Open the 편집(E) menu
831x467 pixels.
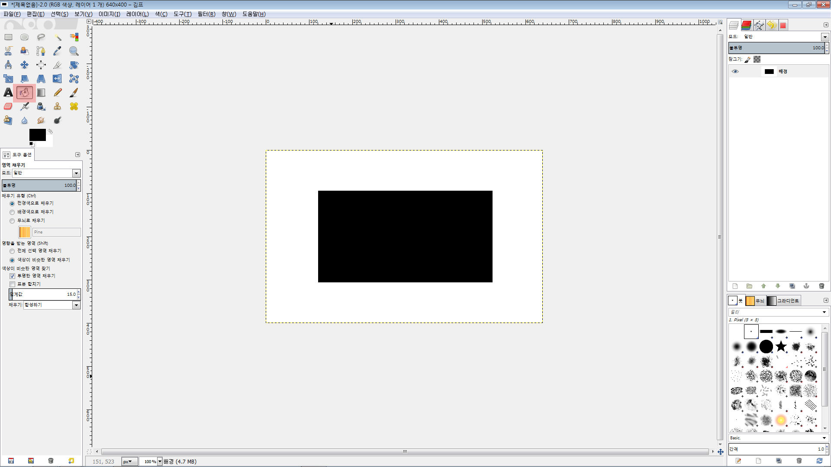coord(35,14)
